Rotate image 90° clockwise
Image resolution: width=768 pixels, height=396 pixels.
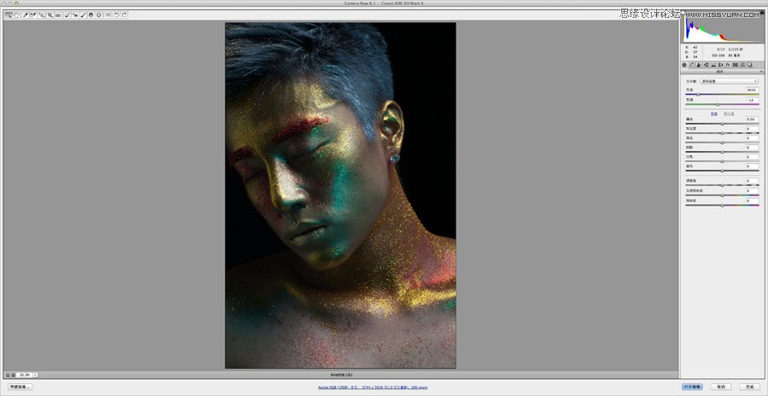(125, 15)
